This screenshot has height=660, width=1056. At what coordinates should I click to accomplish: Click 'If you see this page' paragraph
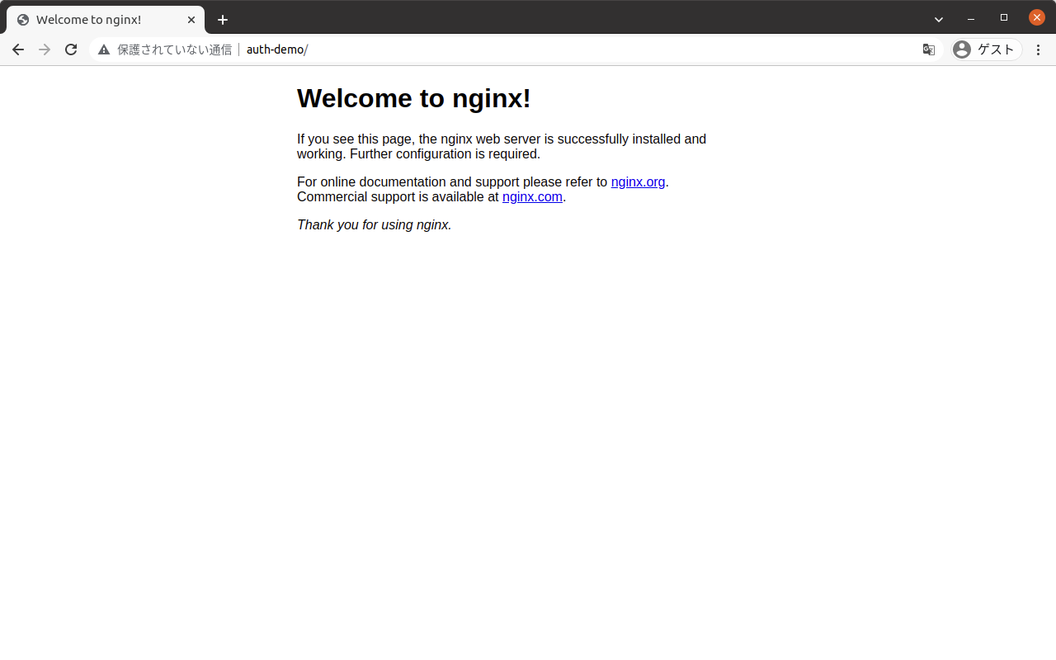[x=502, y=147]
